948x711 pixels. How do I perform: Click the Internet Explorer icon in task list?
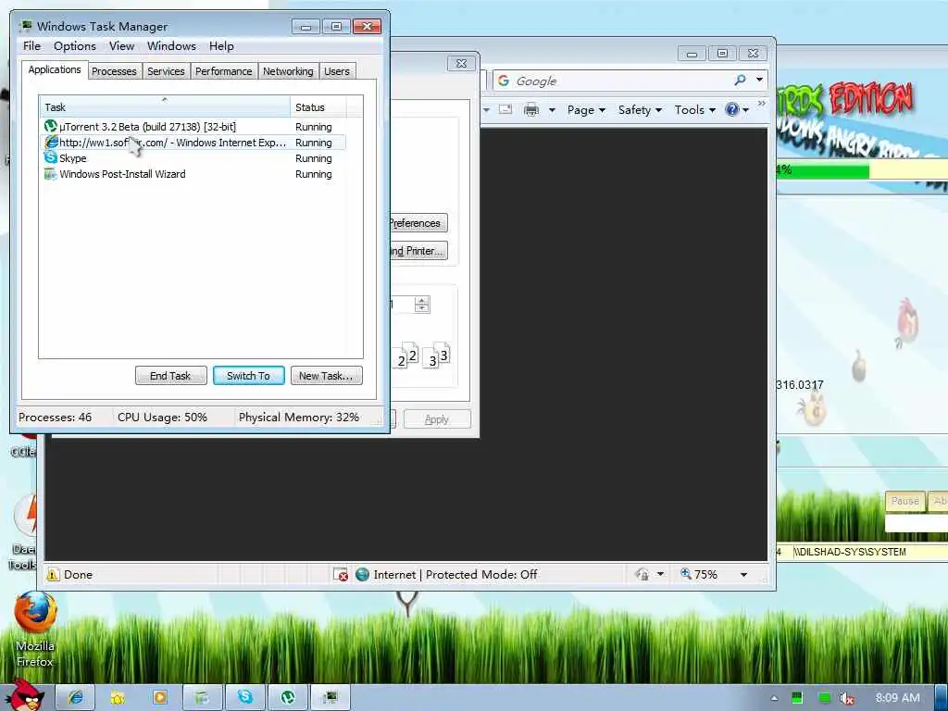(51, 143)
